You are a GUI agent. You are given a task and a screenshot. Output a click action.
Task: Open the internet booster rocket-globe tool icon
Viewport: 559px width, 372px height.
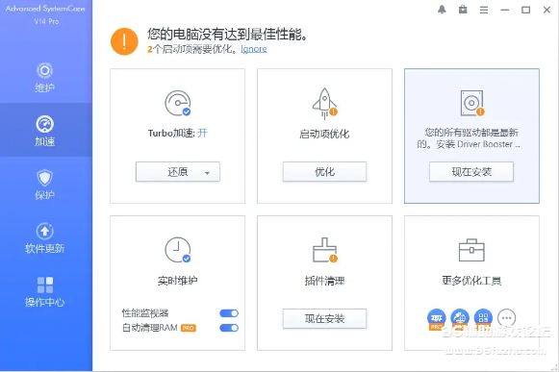(x=460, y=318)
